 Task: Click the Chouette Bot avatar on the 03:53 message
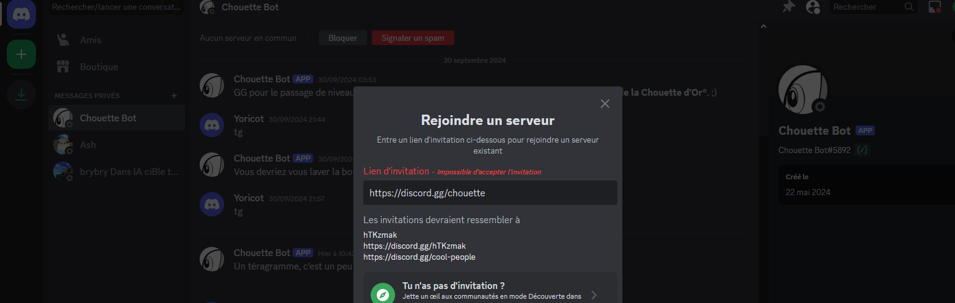[x=212, y=85]
